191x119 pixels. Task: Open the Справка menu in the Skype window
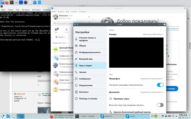click(x=83, y=12)
